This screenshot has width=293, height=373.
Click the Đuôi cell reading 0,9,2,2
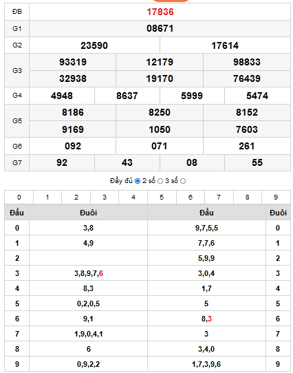[89, 364]
